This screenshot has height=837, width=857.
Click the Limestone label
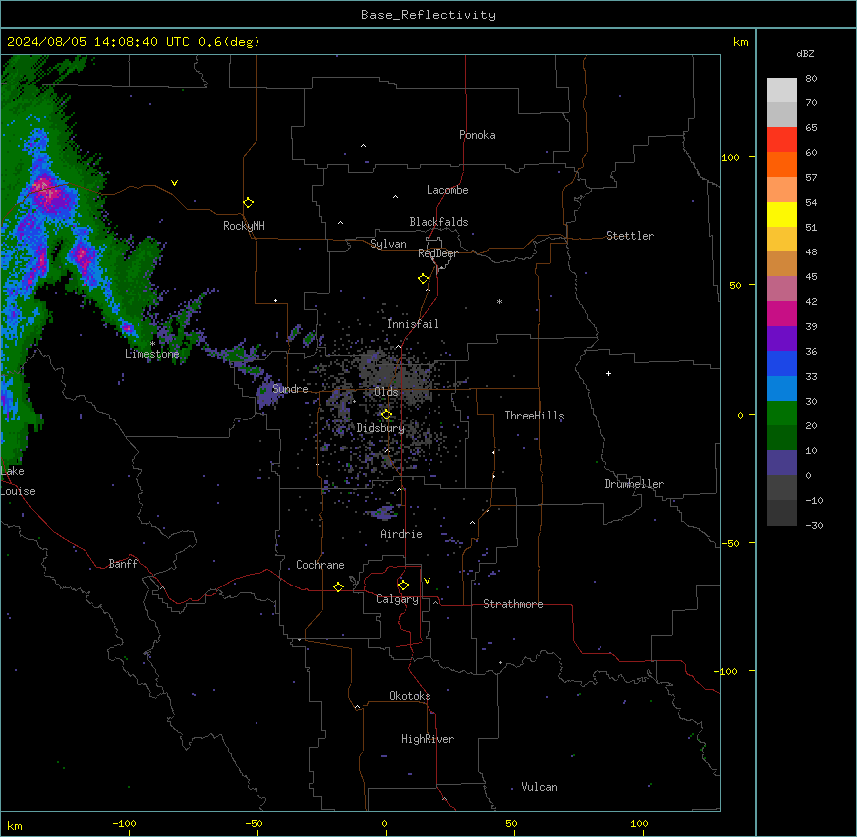tap(152, 354)
